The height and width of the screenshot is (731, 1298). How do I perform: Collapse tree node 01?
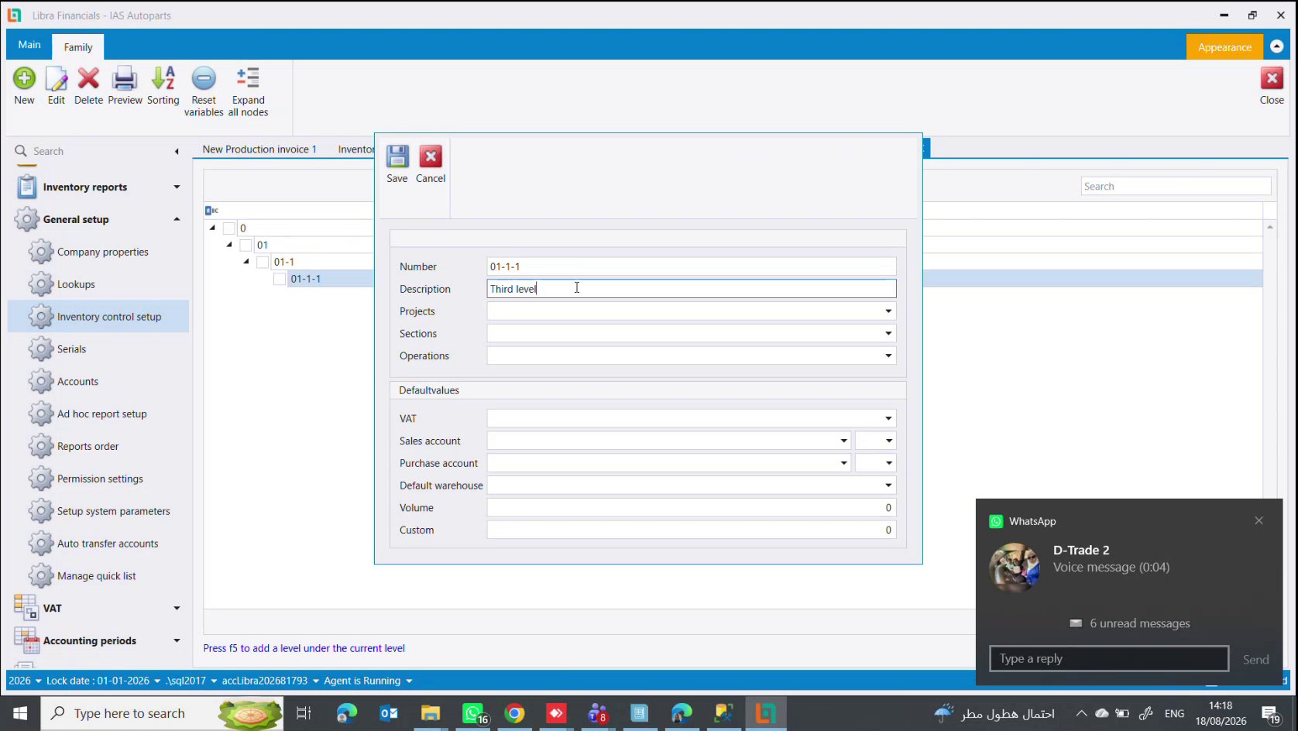229,245
